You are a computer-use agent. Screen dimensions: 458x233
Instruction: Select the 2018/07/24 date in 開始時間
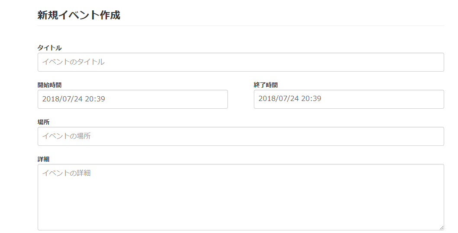[62, 99]
